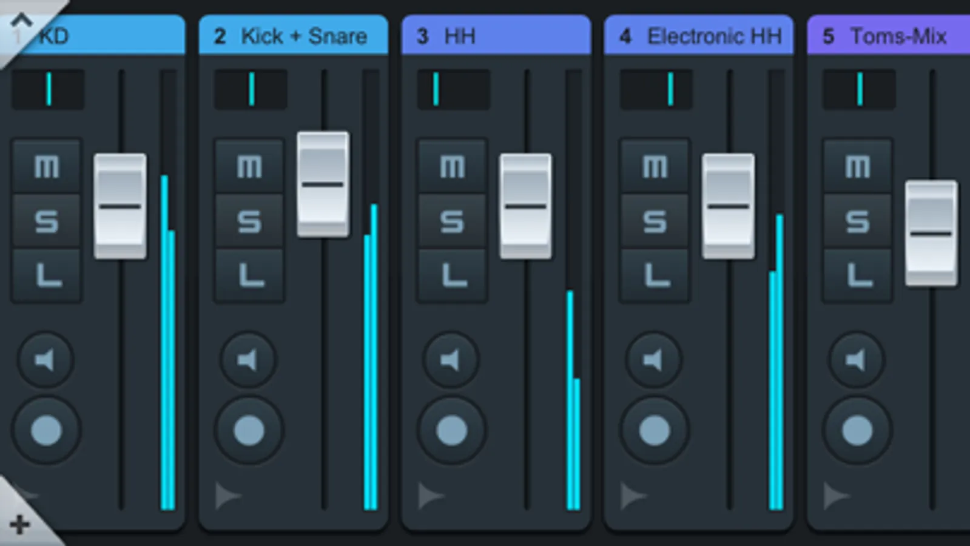Image resolution: width=970 pixels, height=546 pixels.
Task: Solo the Toms-Mix channel
Action: [857, 221]
